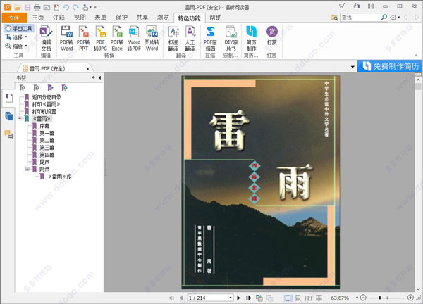Open the document tab list dropdown arrow

pos(352,67)
